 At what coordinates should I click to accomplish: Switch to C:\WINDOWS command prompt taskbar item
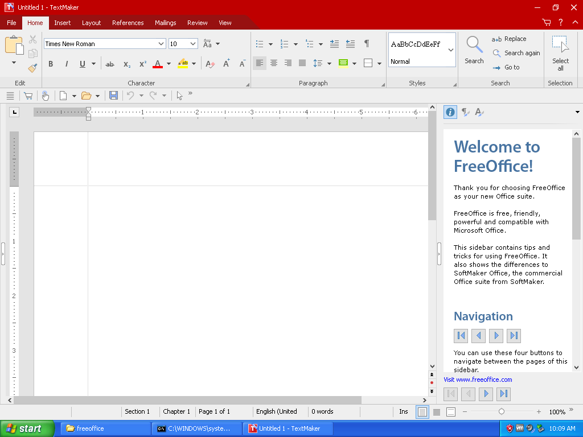coord(197,428)
